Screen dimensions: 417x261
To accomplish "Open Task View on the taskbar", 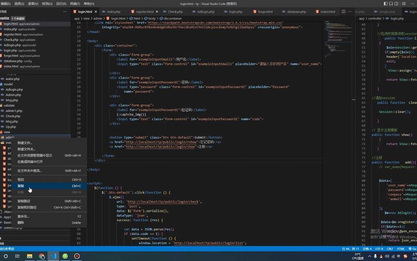I will tap(17, 256).
